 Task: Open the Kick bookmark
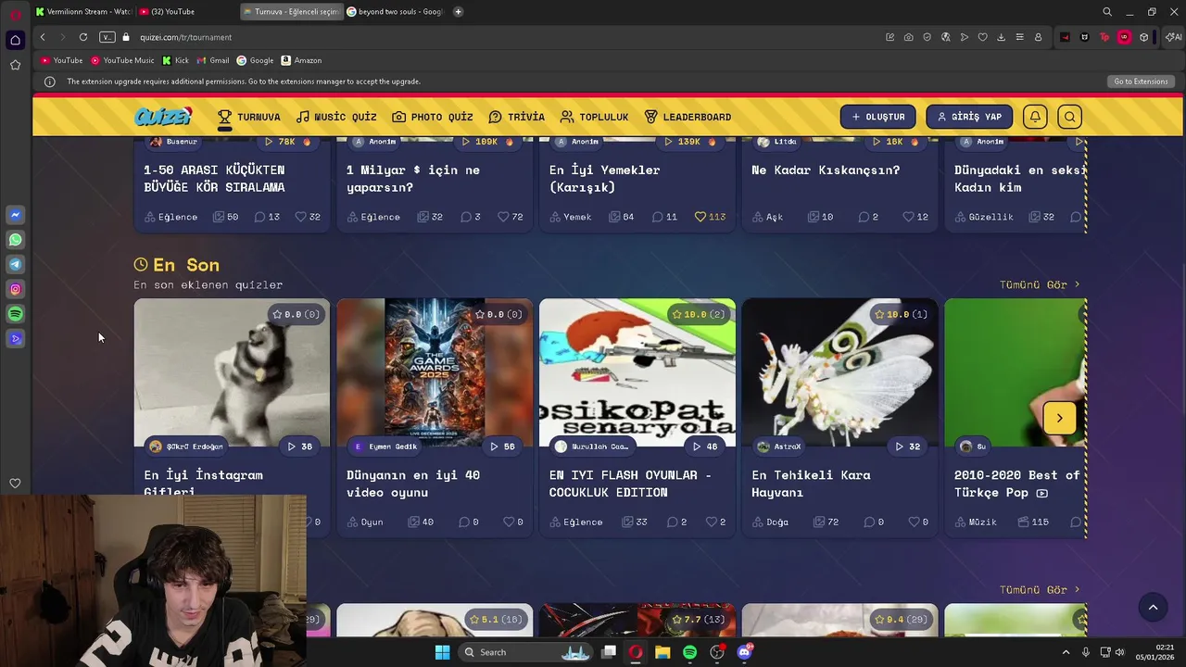click(175, 60)
